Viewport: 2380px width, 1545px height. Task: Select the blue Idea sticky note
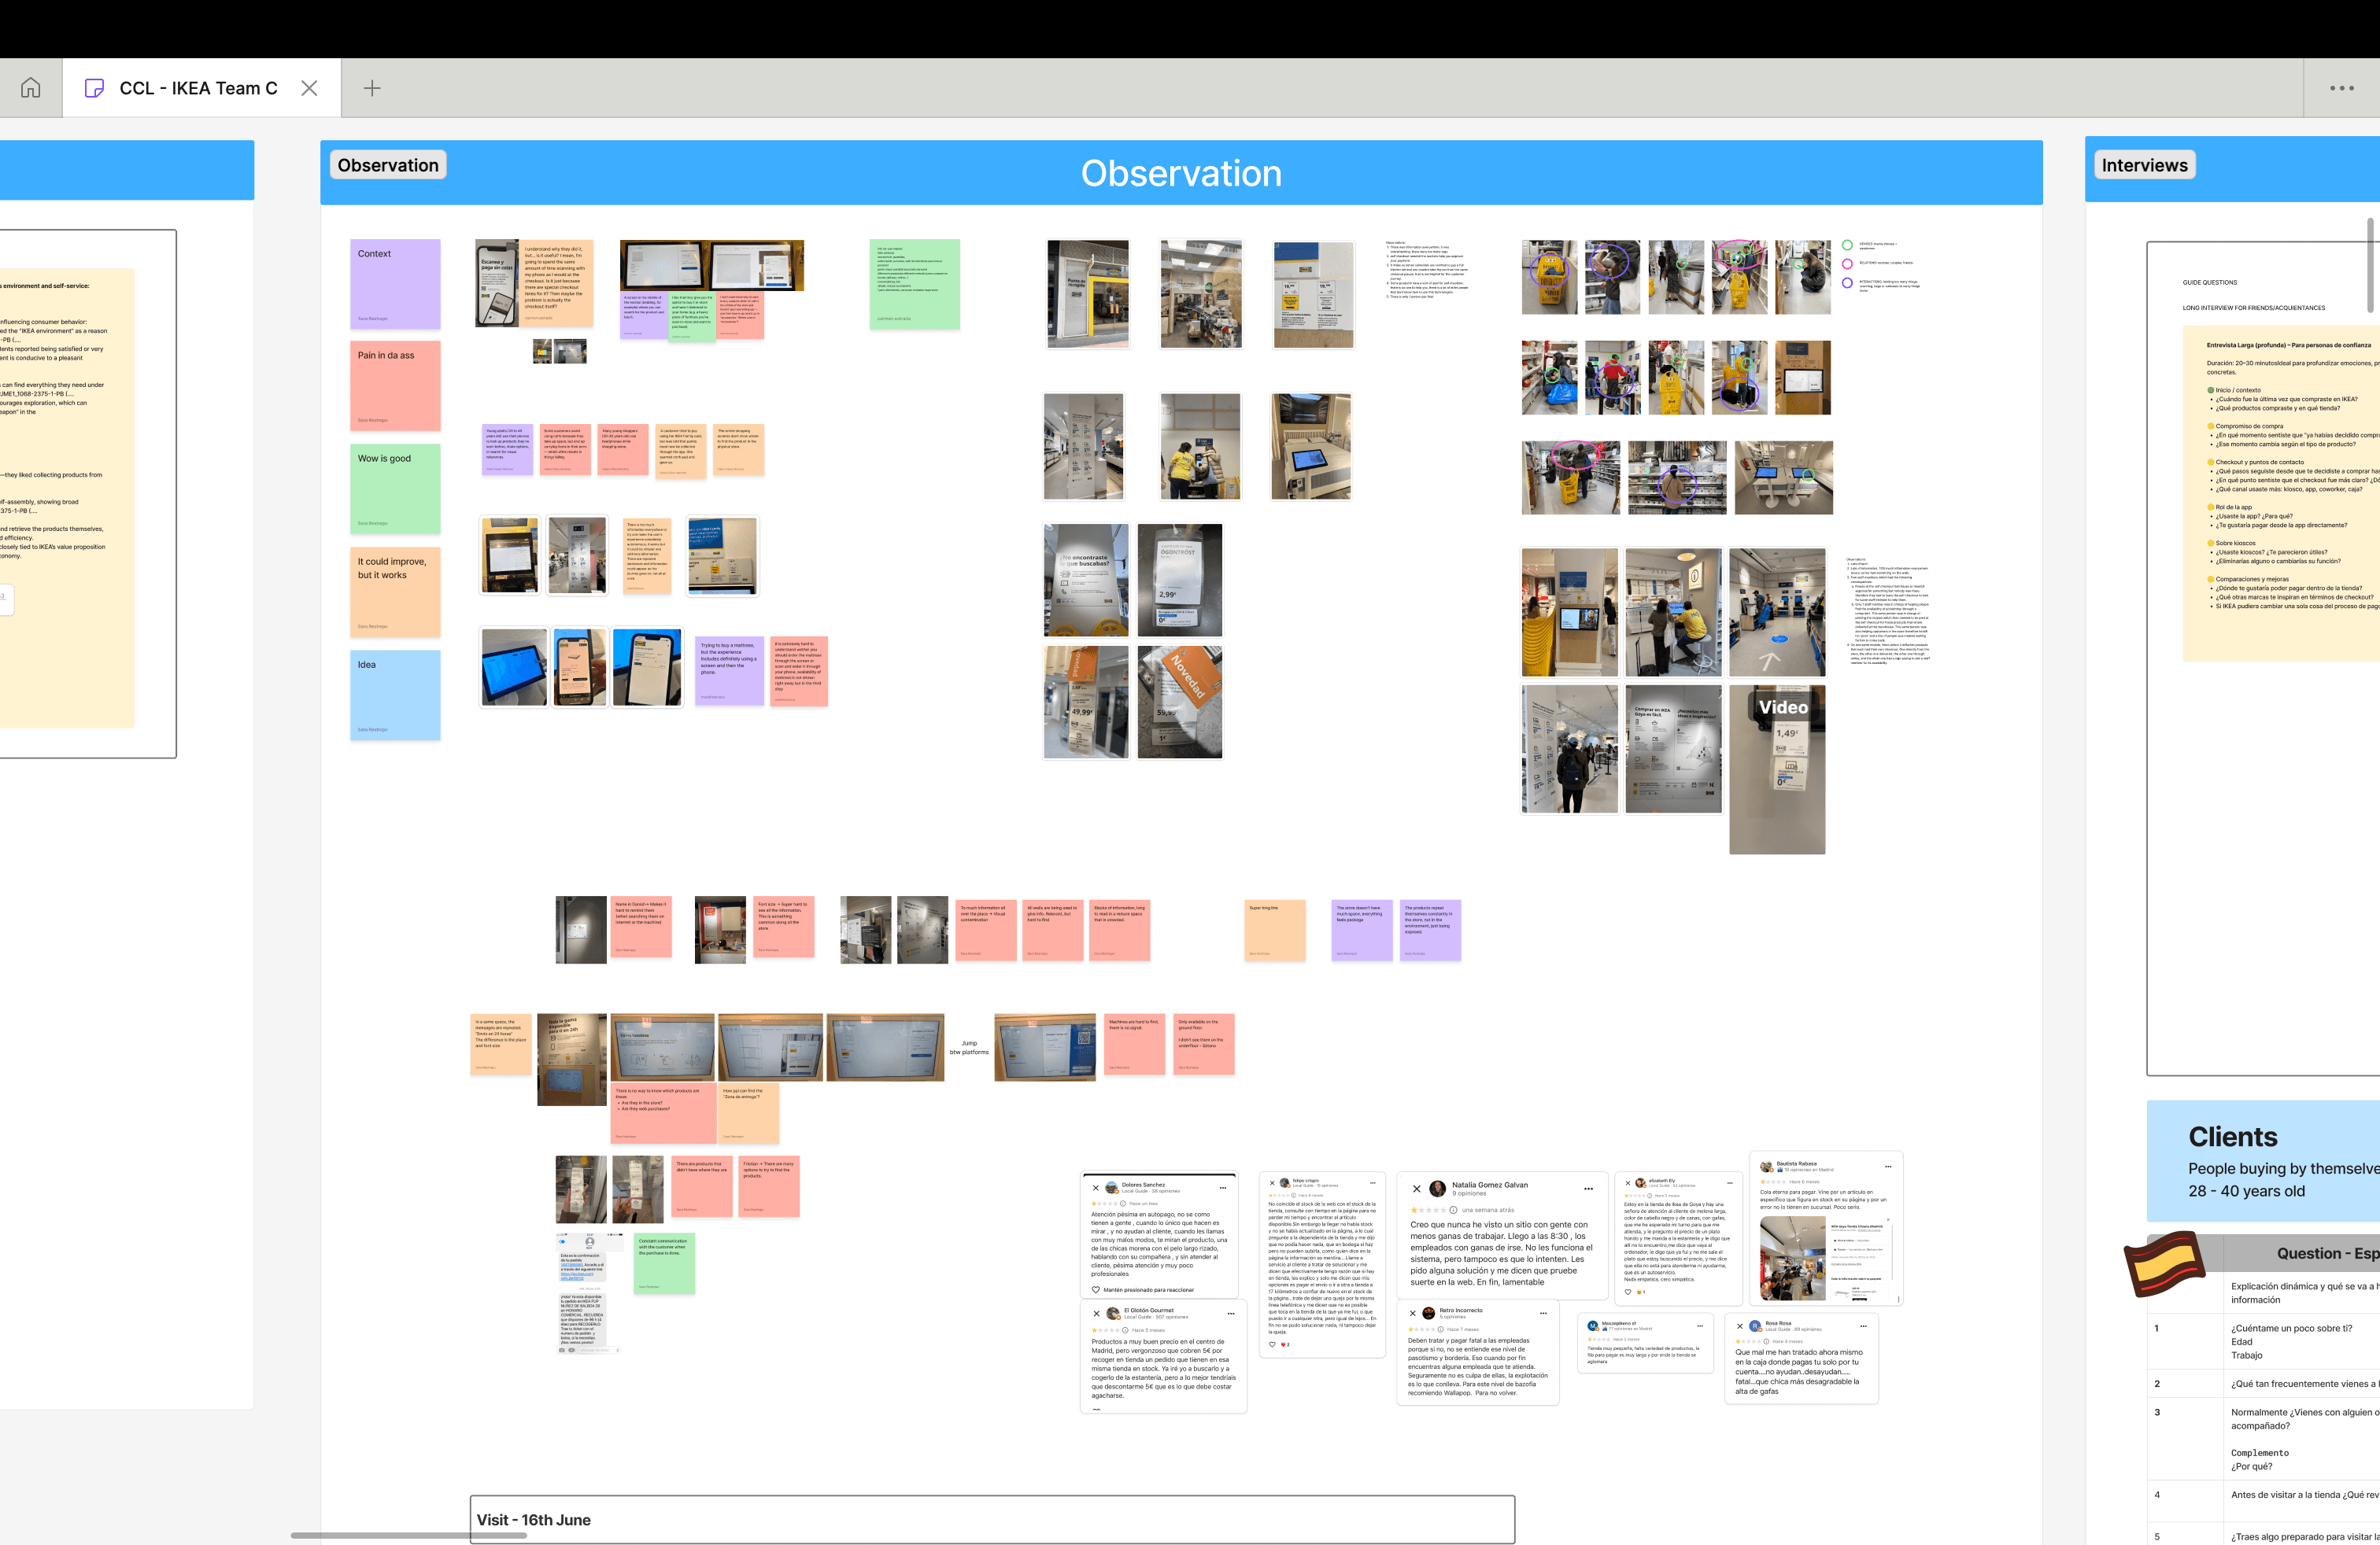395,695
